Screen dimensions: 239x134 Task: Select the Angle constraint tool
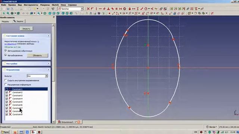click(152, 9)
